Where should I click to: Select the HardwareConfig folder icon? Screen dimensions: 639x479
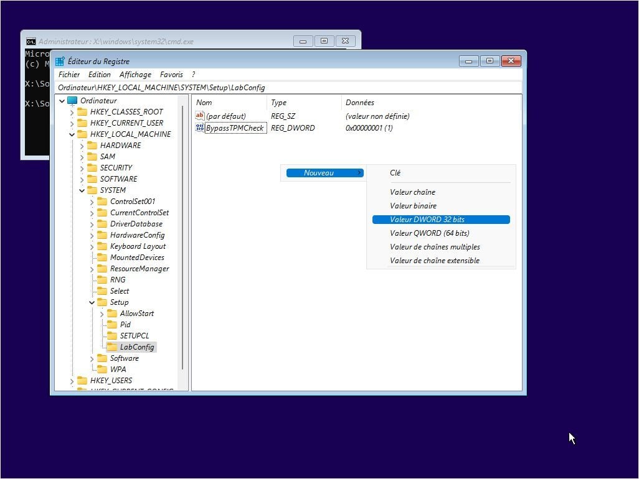[x=102, y=235]
